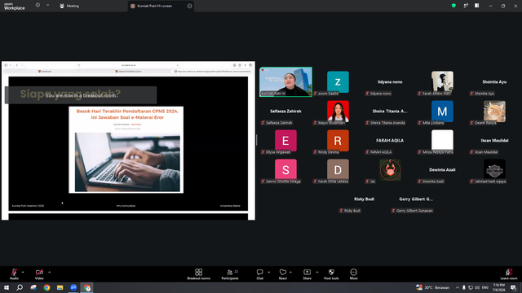Show hidden system tray icons
522x293 pixels.
point(458,287)
